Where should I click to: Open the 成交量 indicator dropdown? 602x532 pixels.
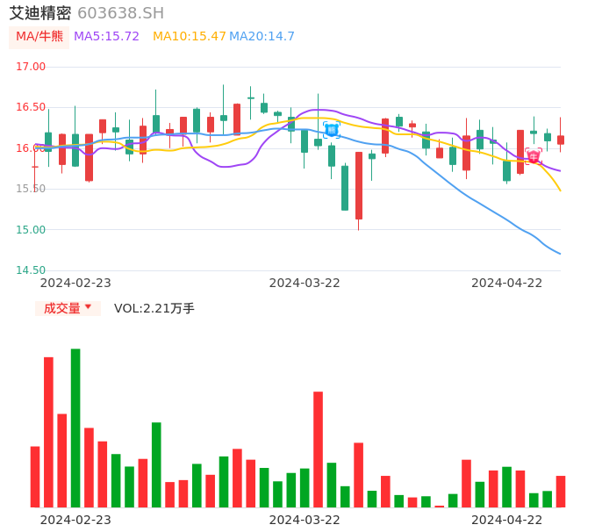click(68, 308)
